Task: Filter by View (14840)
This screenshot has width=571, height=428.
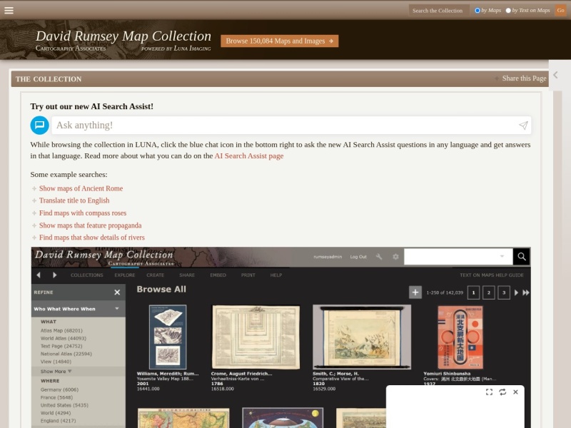Action: [x=56, y=362]
